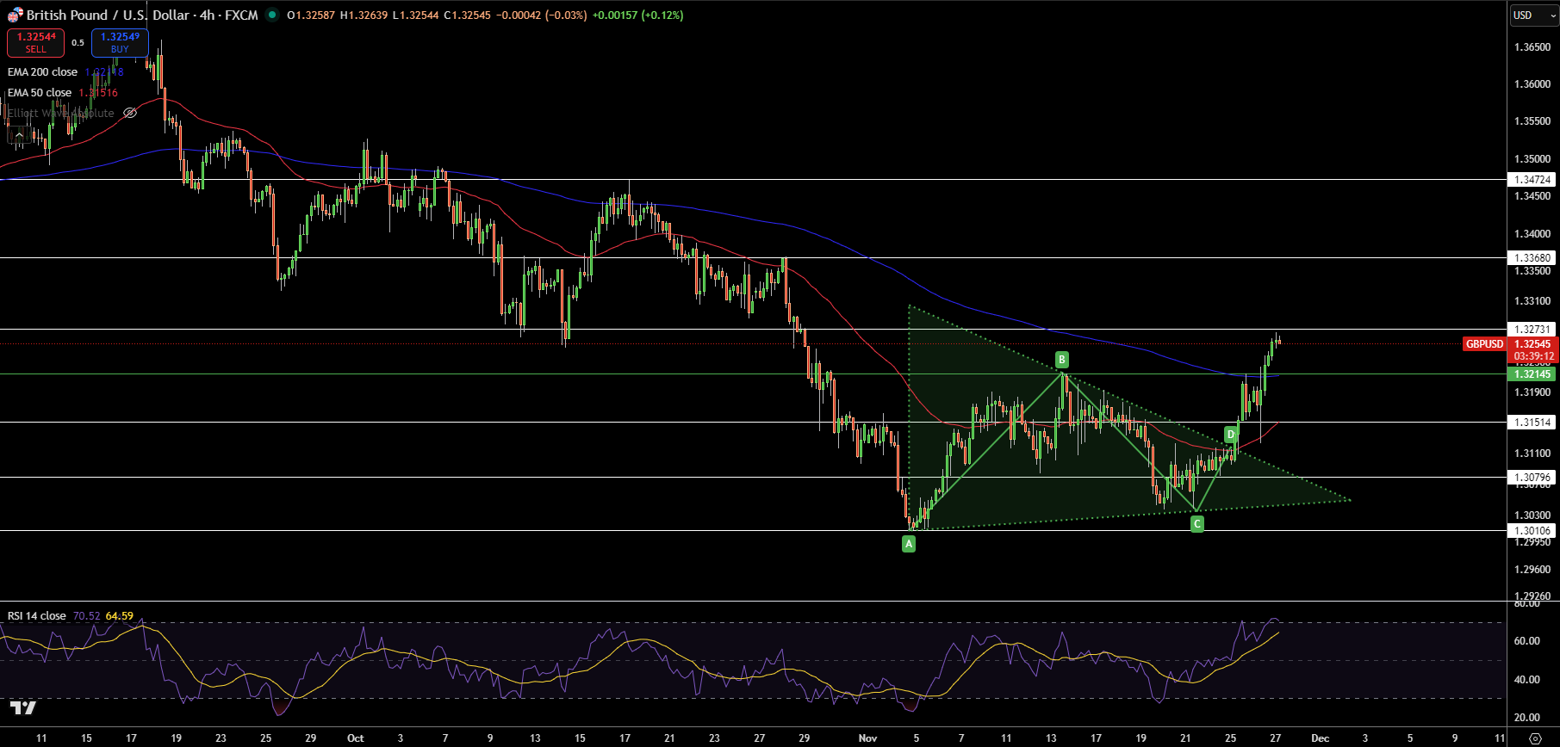
Task: Click the Elliott Wave point A label
Action: pyautogui.click(x=908, y=543)
